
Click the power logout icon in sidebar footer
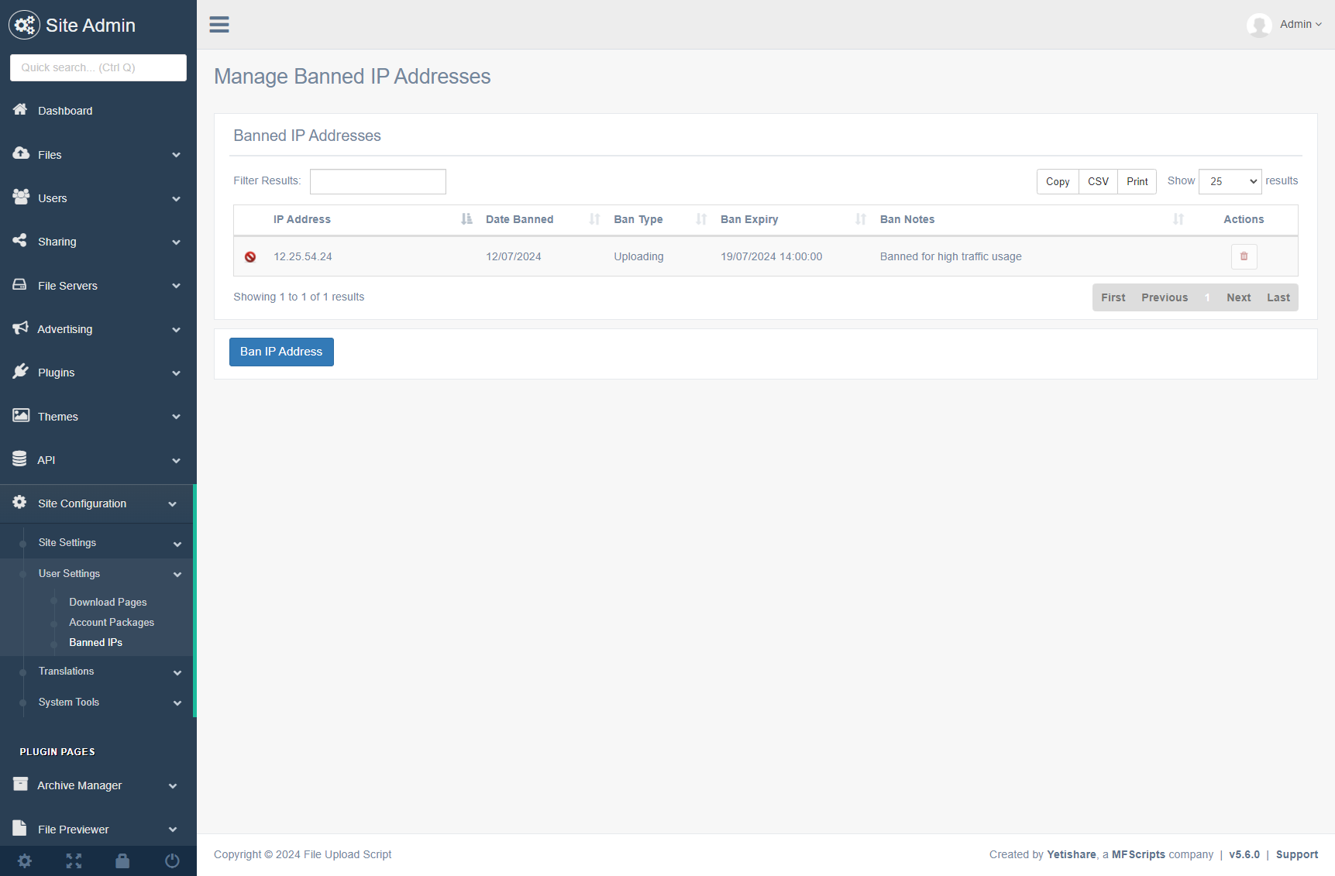click(x=172, y=861)
